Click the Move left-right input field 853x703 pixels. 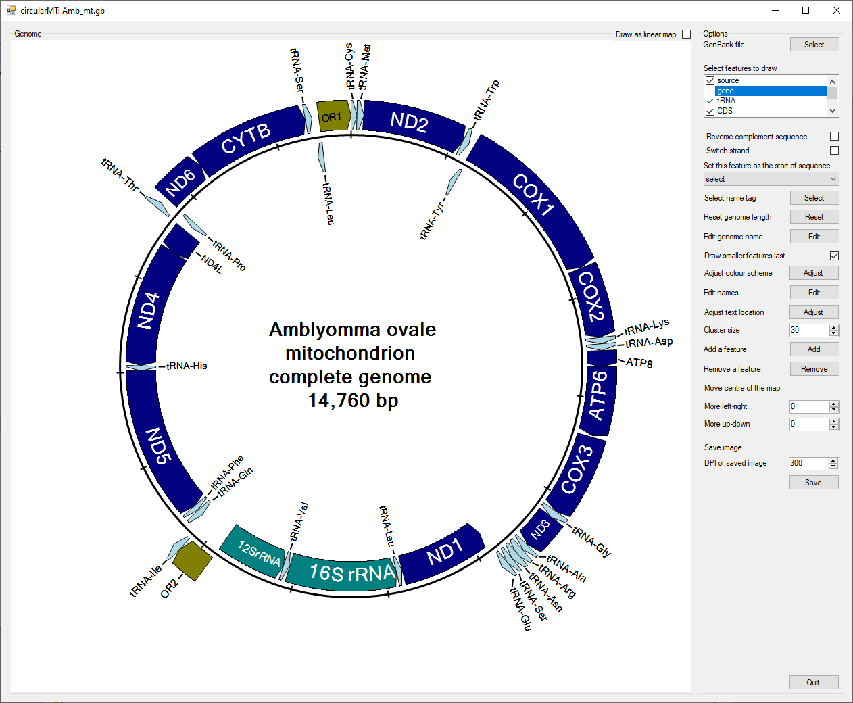[x=809, y=406]
